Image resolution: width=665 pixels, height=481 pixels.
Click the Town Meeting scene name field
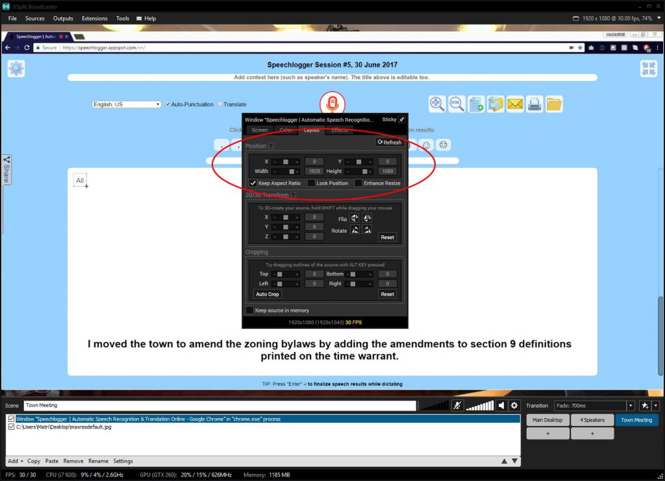tap(220, 406)
